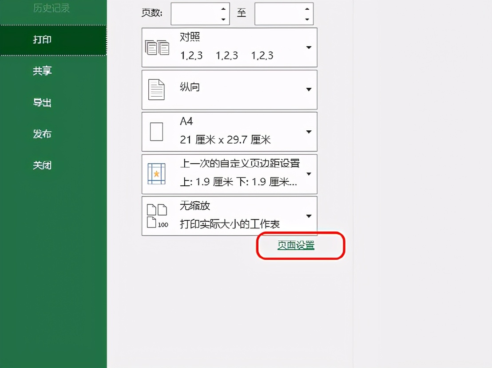Click the highlighted 打印 (Print) tab
The height and width of the screenshot is (368, 492).
(x=42, y=40)
